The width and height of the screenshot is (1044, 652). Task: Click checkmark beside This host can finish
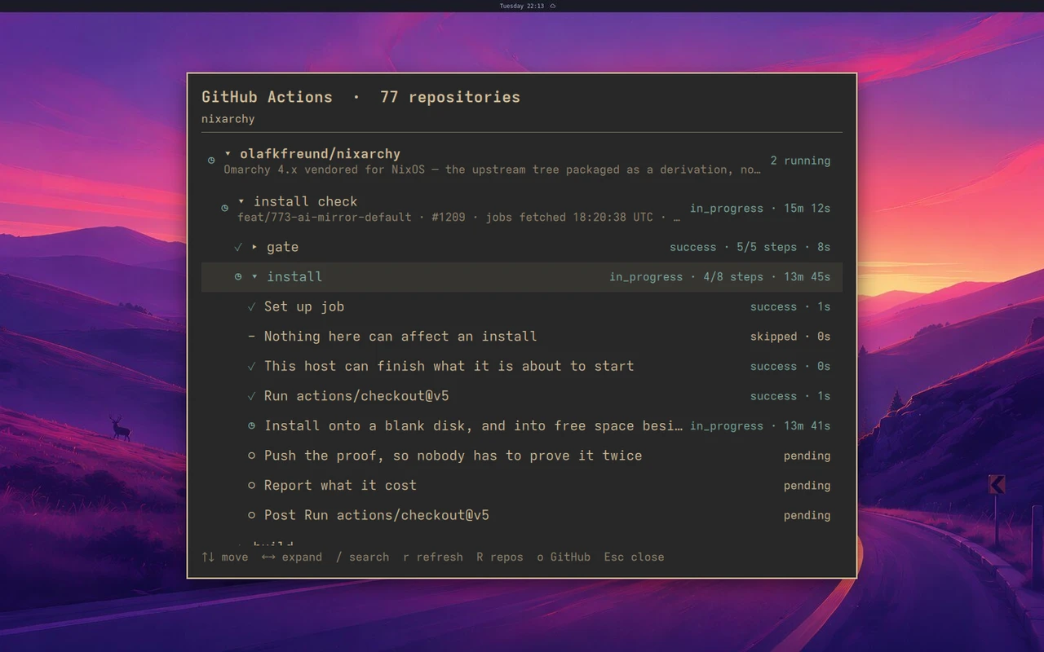coord(252,366)
